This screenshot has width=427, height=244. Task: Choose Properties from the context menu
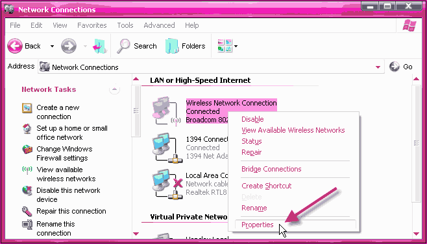click(295, 225)
